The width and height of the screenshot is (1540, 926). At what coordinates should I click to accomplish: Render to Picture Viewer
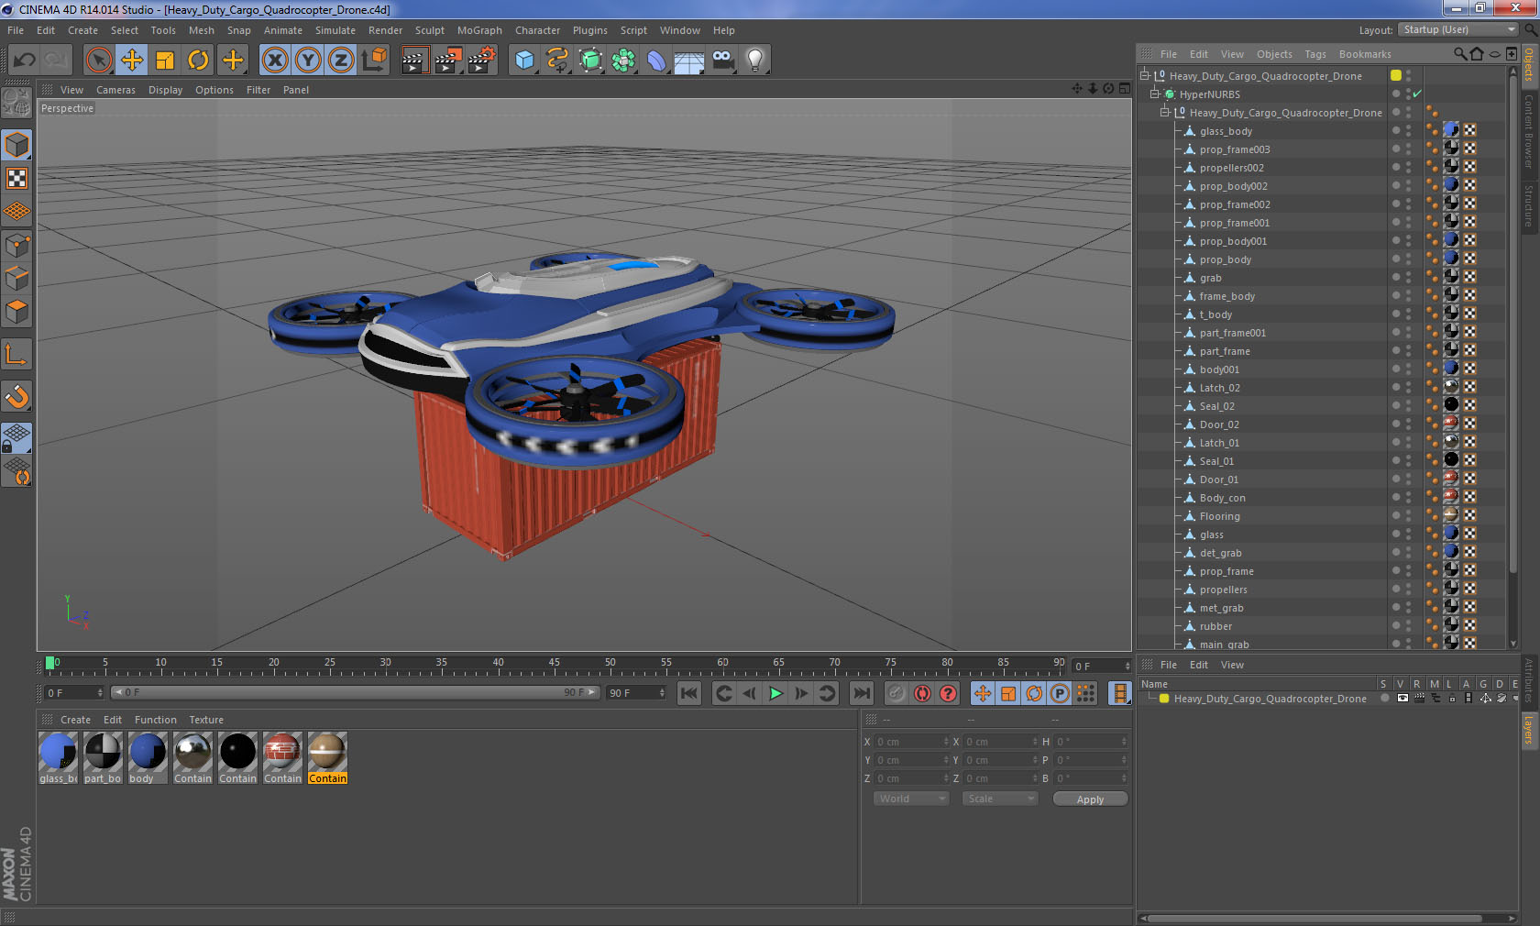(x=448, y=61)
